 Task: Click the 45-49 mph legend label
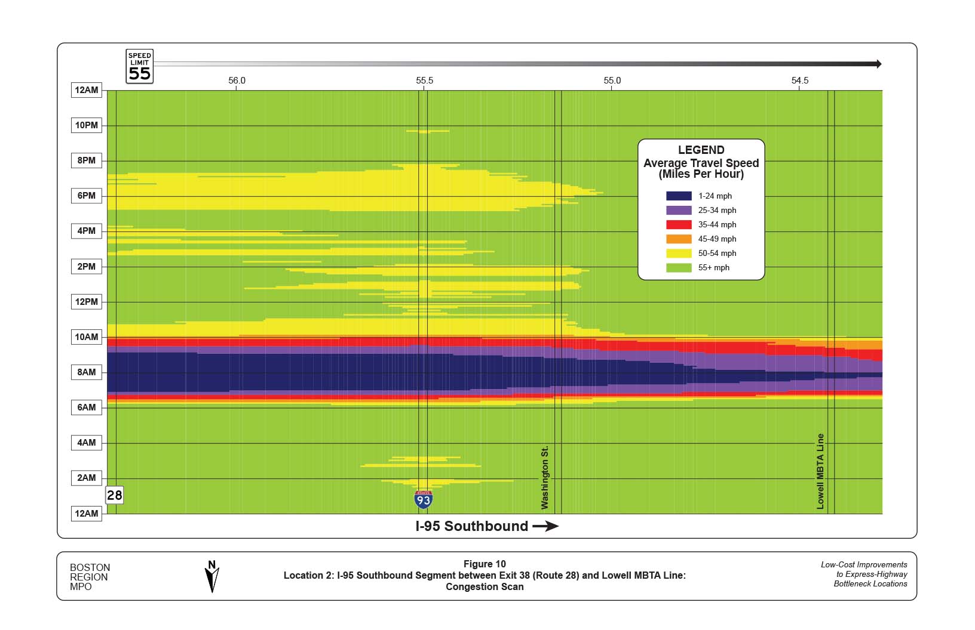[718, 239]
